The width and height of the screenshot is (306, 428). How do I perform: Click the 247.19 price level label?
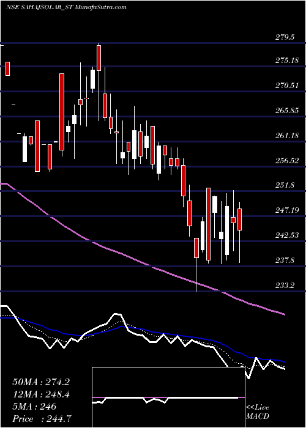(x=286, y=210)
